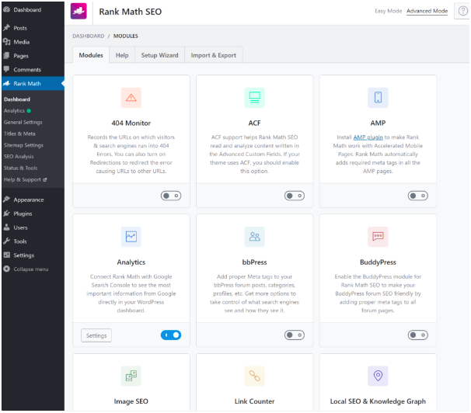Click the Analytics chart icon

tap(131, 237)
